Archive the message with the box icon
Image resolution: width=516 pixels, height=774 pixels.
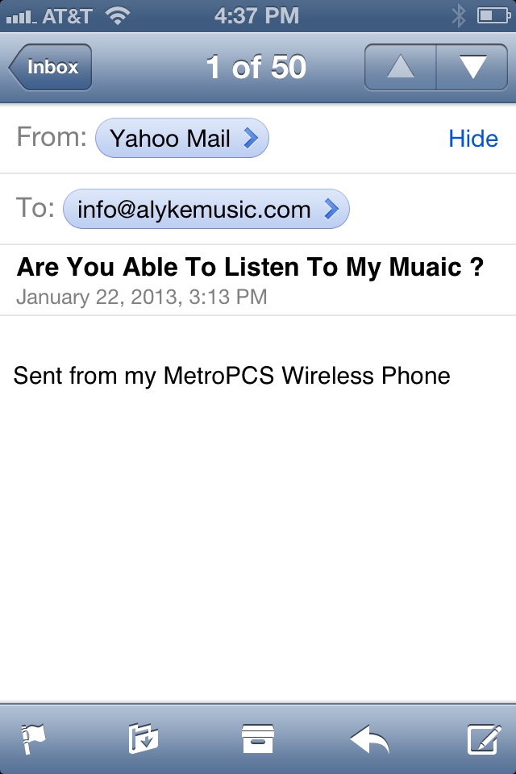coord(258,739)
